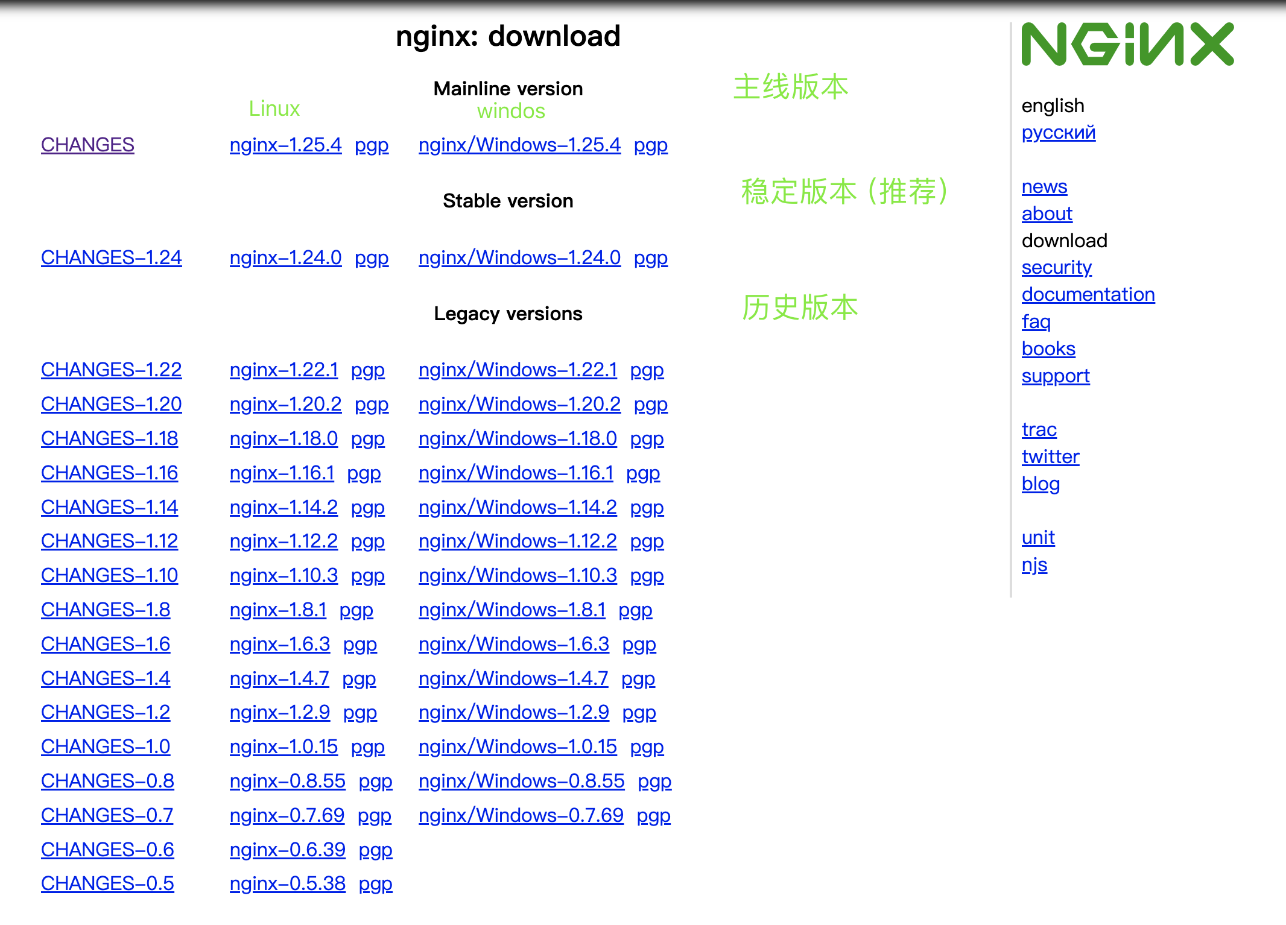The image size is (1286, 925).
Task: Open CHANGES-0.7 link
Action: pyautogui.click(x=107, y=815)
